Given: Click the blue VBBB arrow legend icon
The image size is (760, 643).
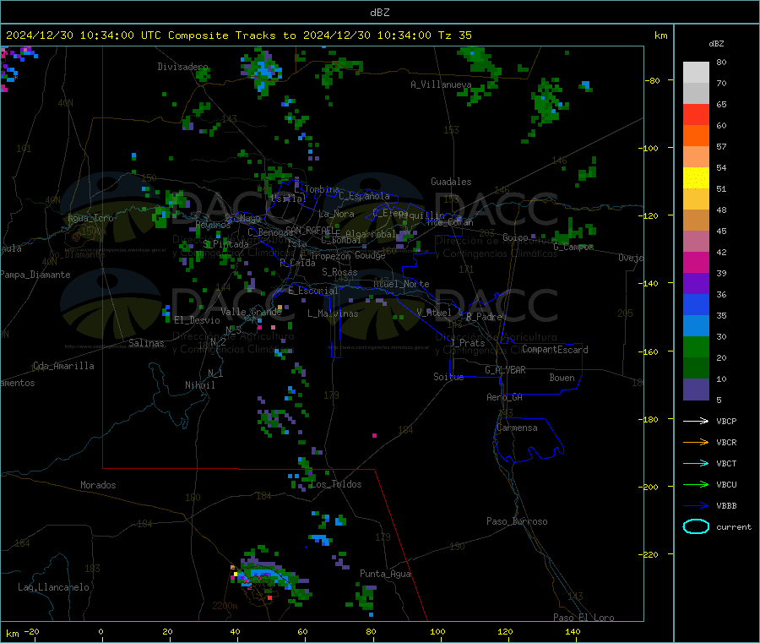Looking at the screenshot, I should (x=696, y=506).
